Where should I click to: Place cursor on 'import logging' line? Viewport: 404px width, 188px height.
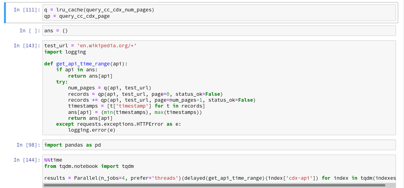coord(65,52)
